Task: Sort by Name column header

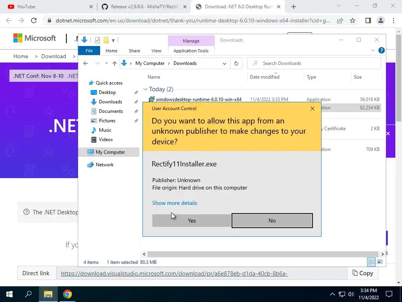Action: pos(154,77)
